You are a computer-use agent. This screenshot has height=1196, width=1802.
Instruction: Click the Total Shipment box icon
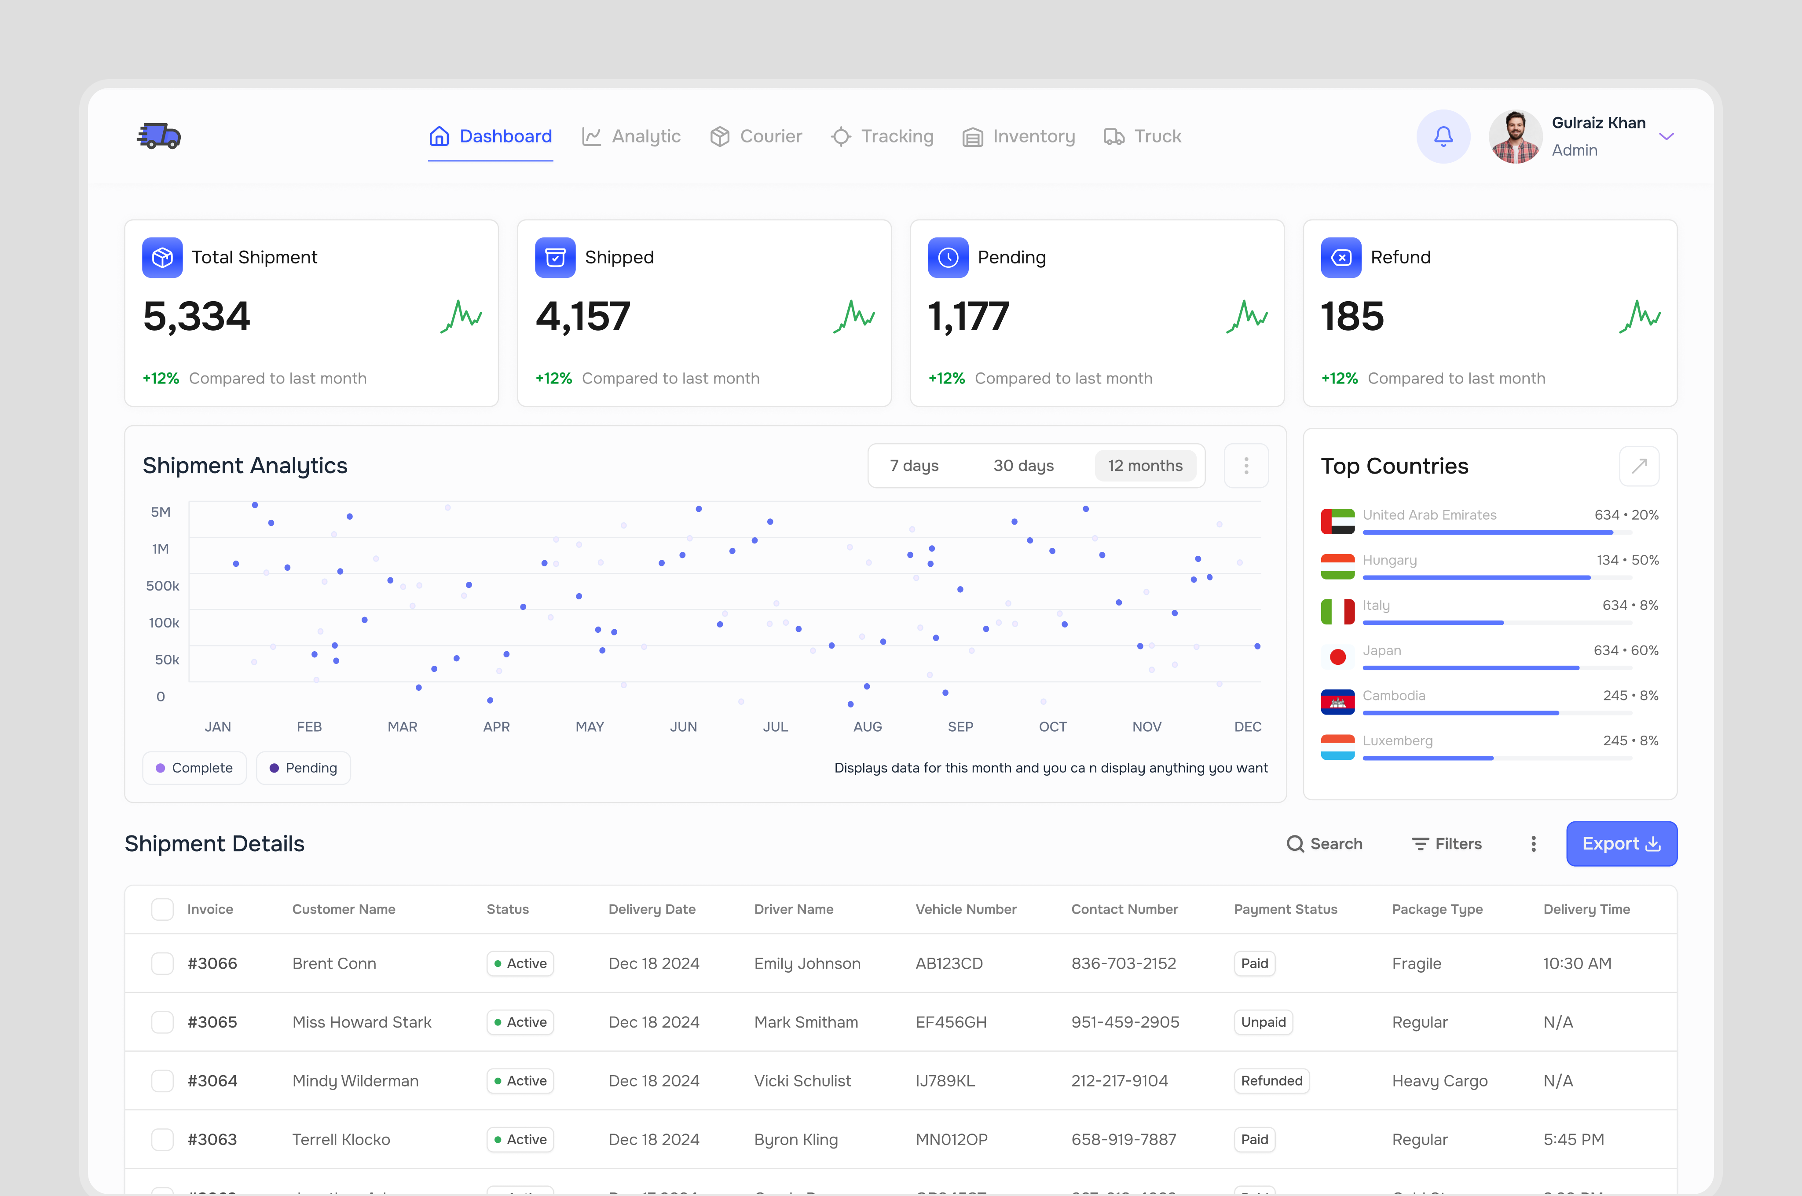point(162,258)
